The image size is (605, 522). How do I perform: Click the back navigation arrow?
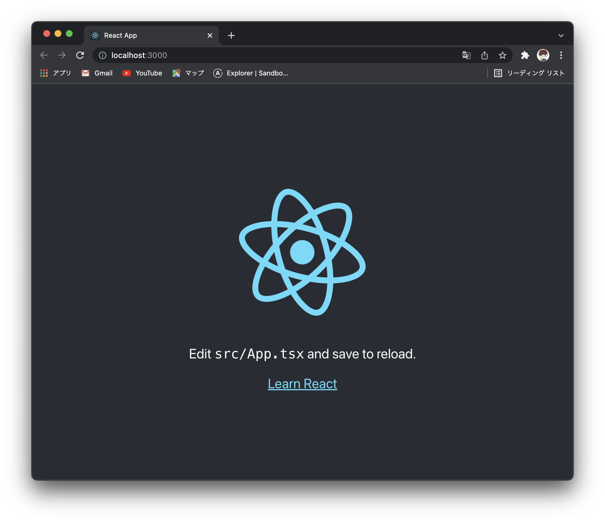click(x=44, y=55)
